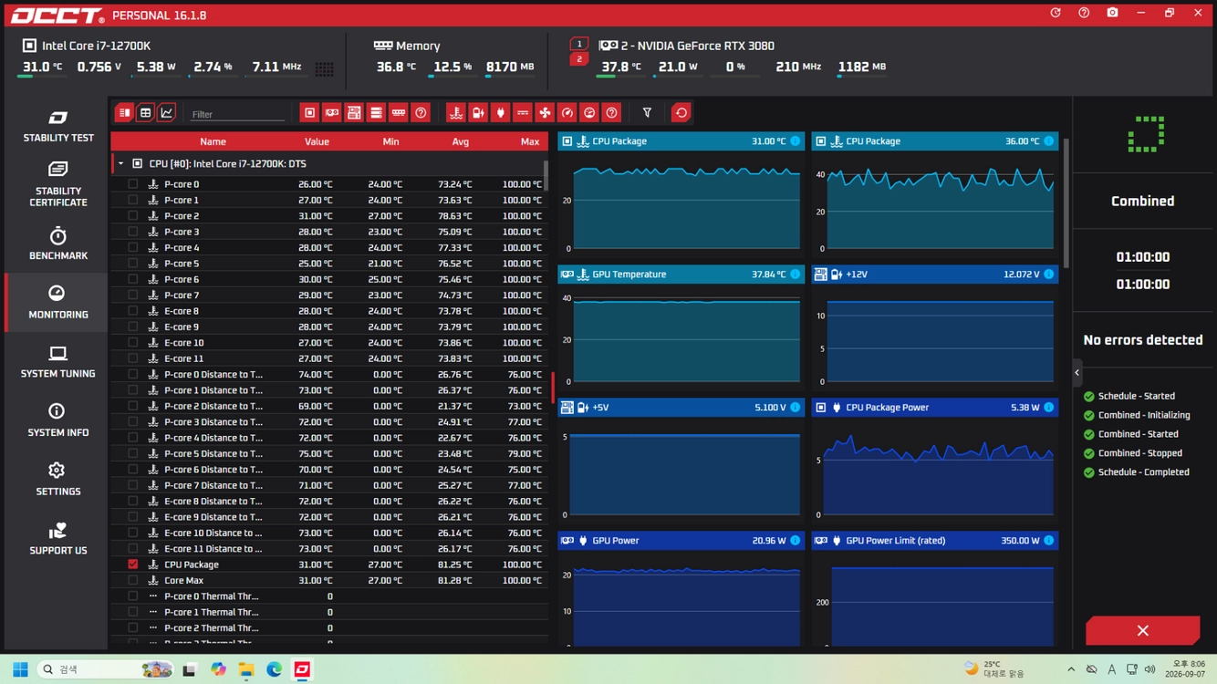Toggle the memory module filter icon
This screenshot has width=1217, height=684.
pyautogui.click(x=399, y=113)
